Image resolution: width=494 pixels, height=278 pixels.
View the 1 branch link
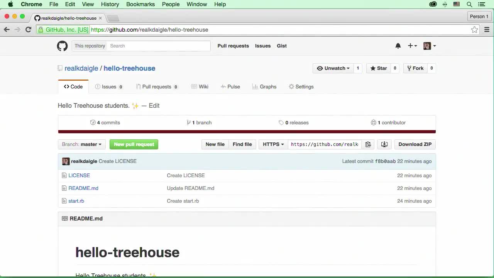click(199, 123)
